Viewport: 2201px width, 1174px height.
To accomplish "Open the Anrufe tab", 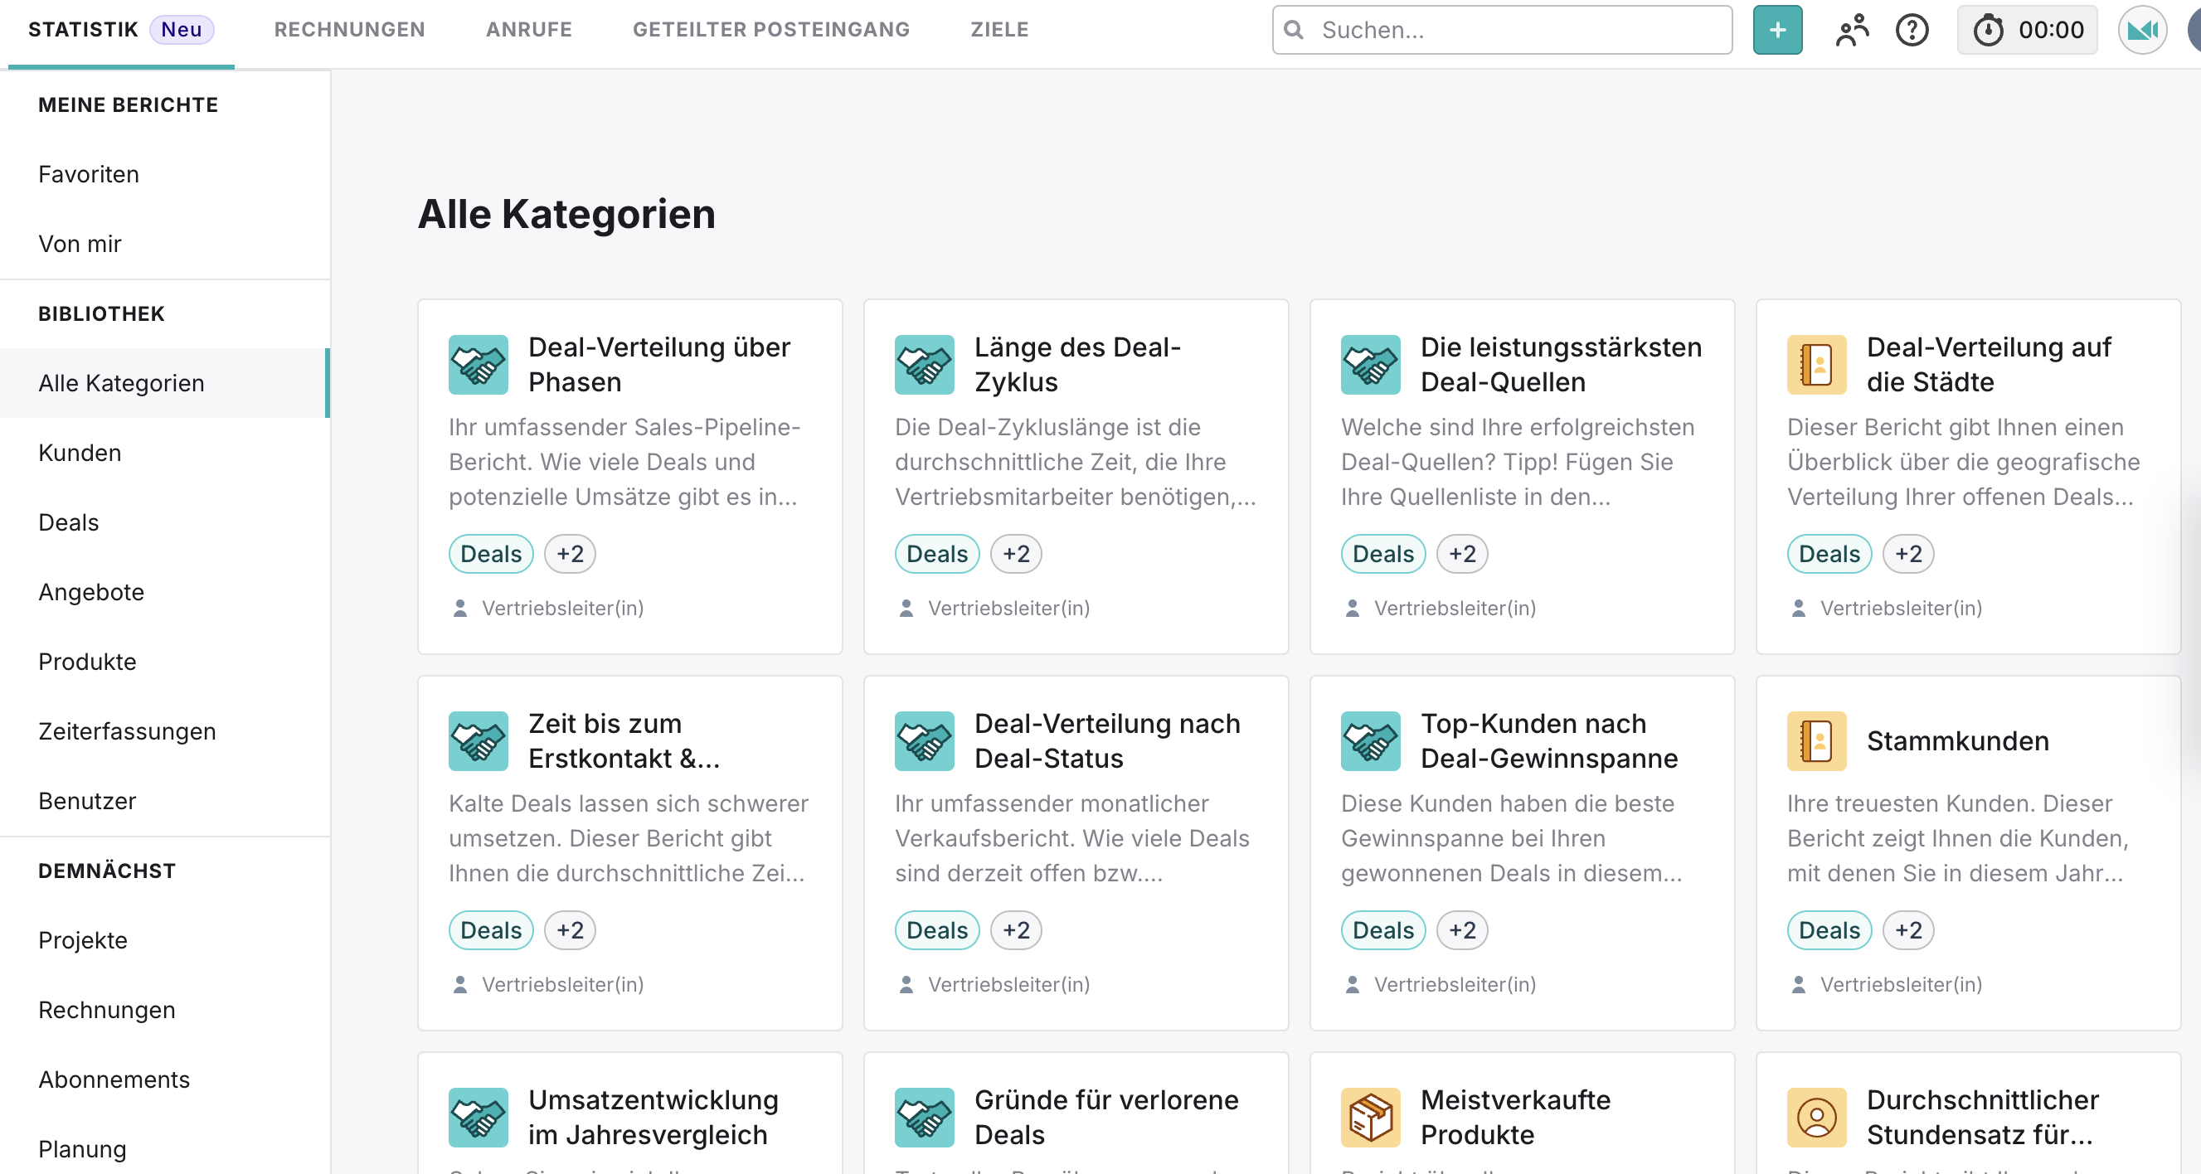I will tap(529, 30).
